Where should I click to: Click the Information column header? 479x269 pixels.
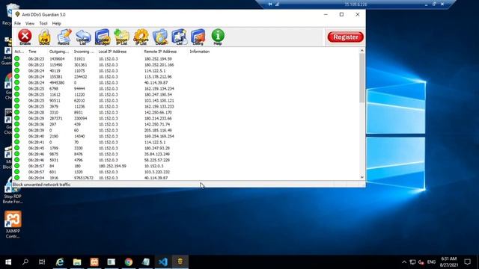(x=200, y=52)
